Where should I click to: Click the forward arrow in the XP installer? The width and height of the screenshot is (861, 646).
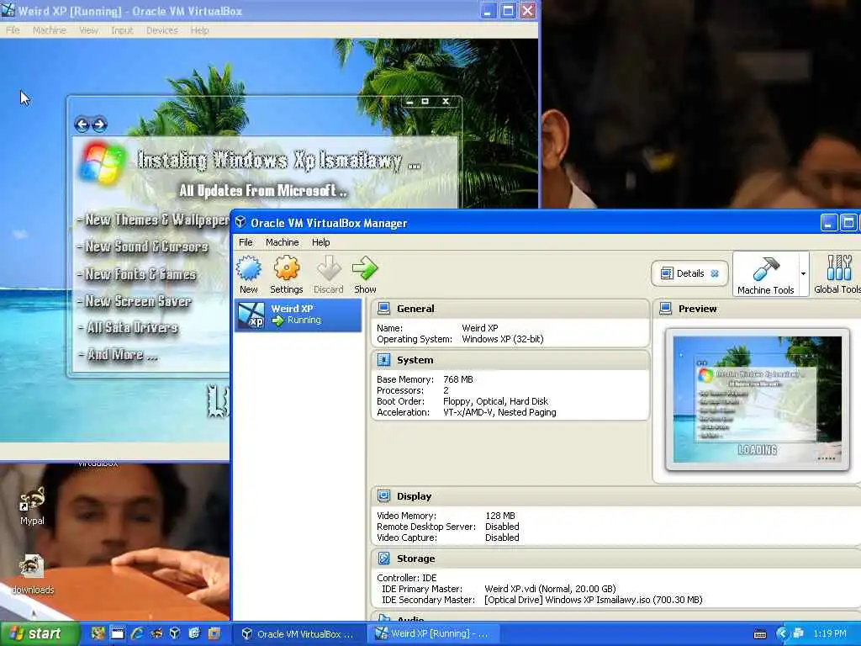(x=99, y=124)
